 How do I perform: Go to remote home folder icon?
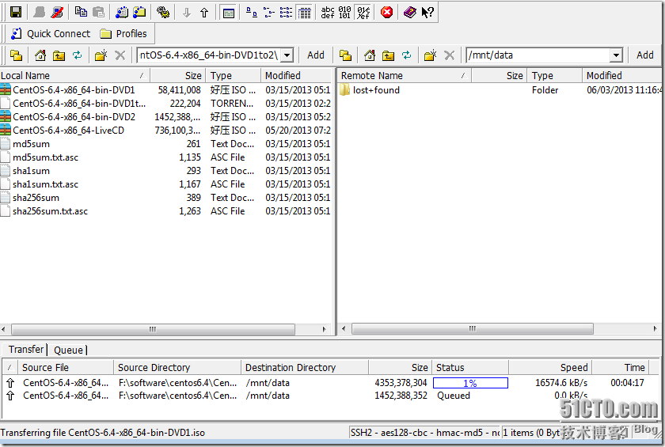coord(370,55)
